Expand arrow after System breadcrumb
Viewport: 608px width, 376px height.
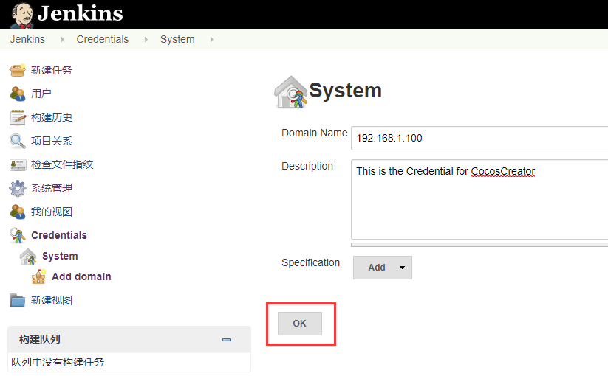(212, 40)
